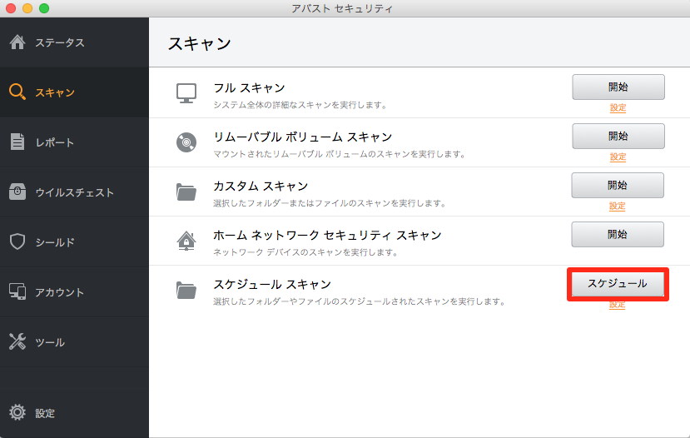Click the devices icon beside アカウント

pos(17,291)
